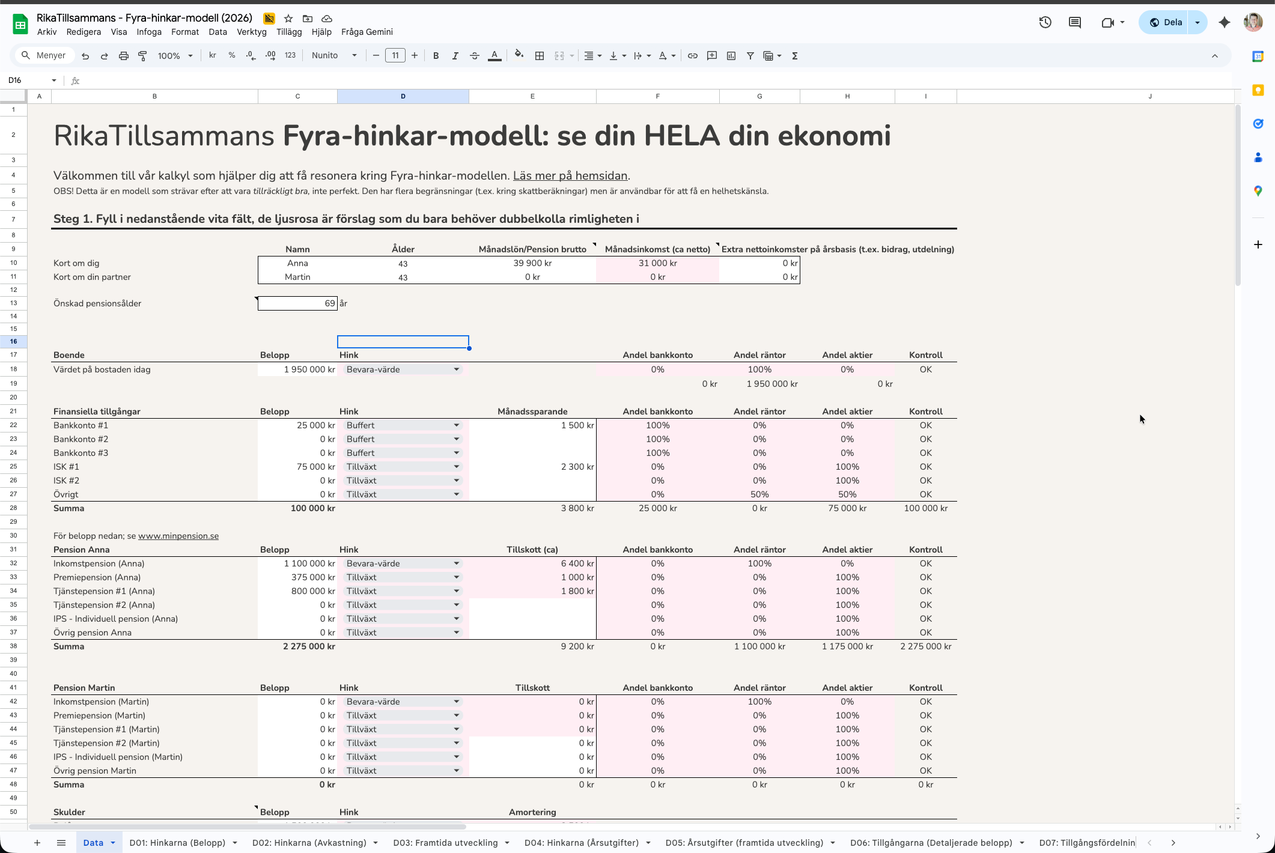Create a filter with the funnel icon
Viewport: 1275px width, 853px height.
pyautogui.click(x=750, y=56)
